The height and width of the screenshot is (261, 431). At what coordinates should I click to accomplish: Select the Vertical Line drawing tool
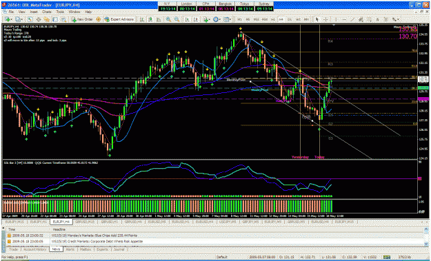(x=336, y=19)
